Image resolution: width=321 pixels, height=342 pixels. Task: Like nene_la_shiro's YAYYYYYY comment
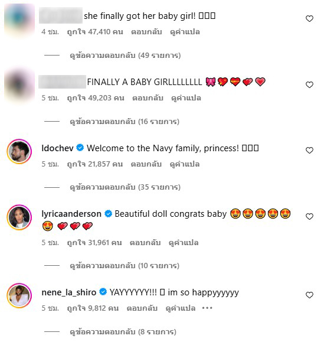309,295
